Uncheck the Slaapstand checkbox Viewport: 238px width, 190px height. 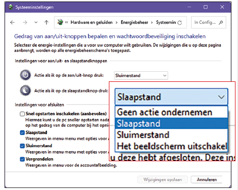click(22, 132)
